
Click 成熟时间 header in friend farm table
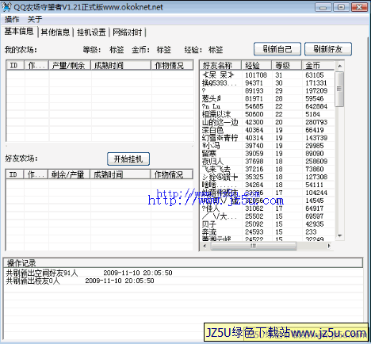(x=120, y=174)
